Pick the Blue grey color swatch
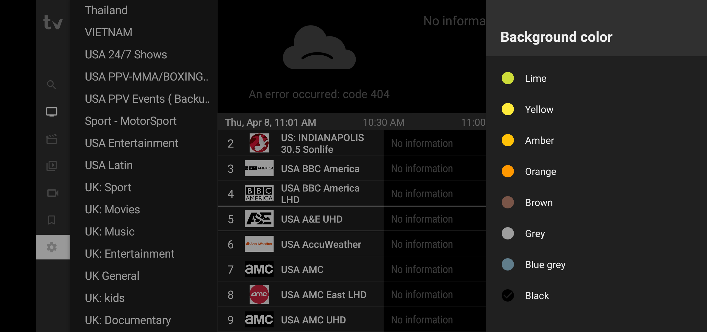The width and height of the screenshot is (707, 332). point(508,264)
